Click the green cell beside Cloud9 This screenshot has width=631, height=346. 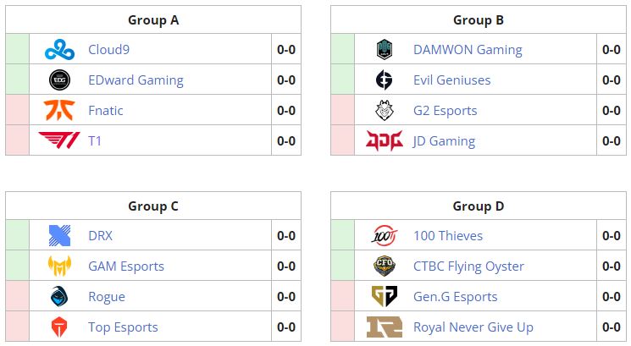pyautogui.click(x=17, y=50)
